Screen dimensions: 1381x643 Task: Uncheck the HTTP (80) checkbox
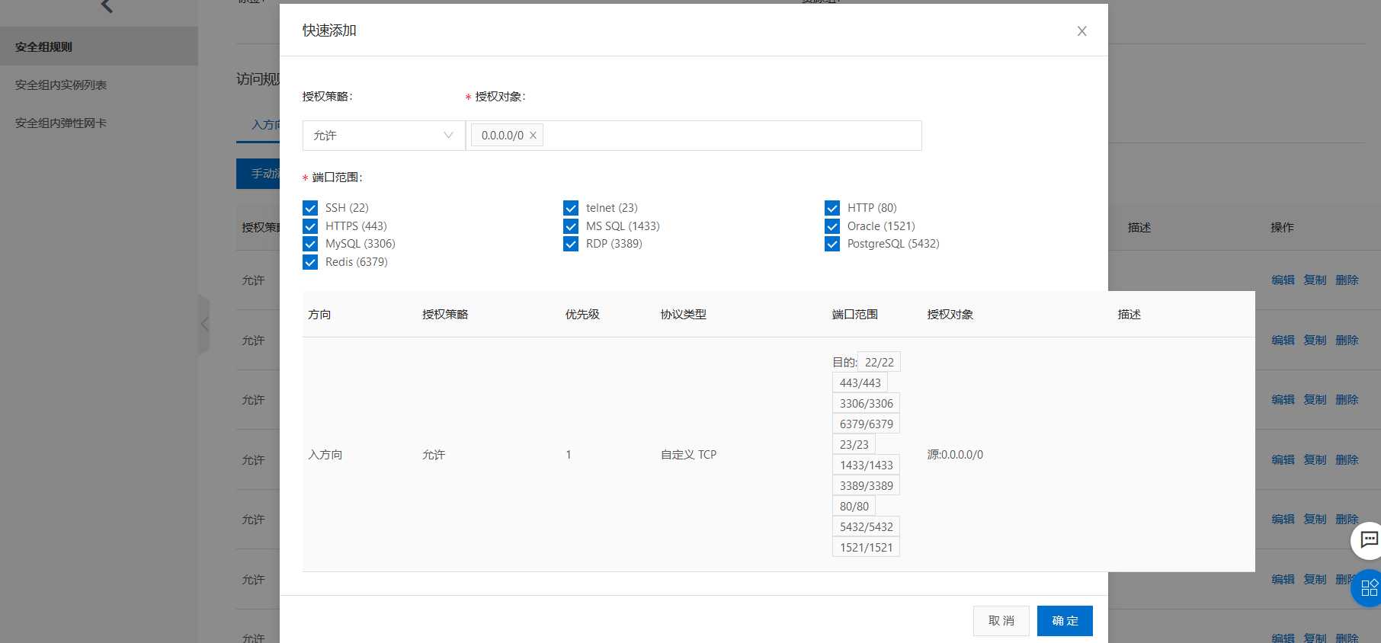tap(832, 208)
